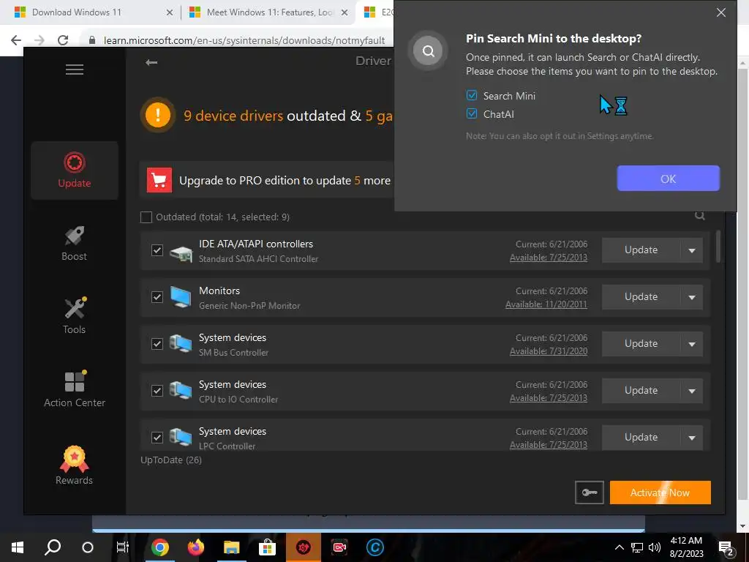Switch to Meet Windows 11 browser tab
Image resolution: width=749 pixels, height=562 pixels.
[x=270, y=12]
